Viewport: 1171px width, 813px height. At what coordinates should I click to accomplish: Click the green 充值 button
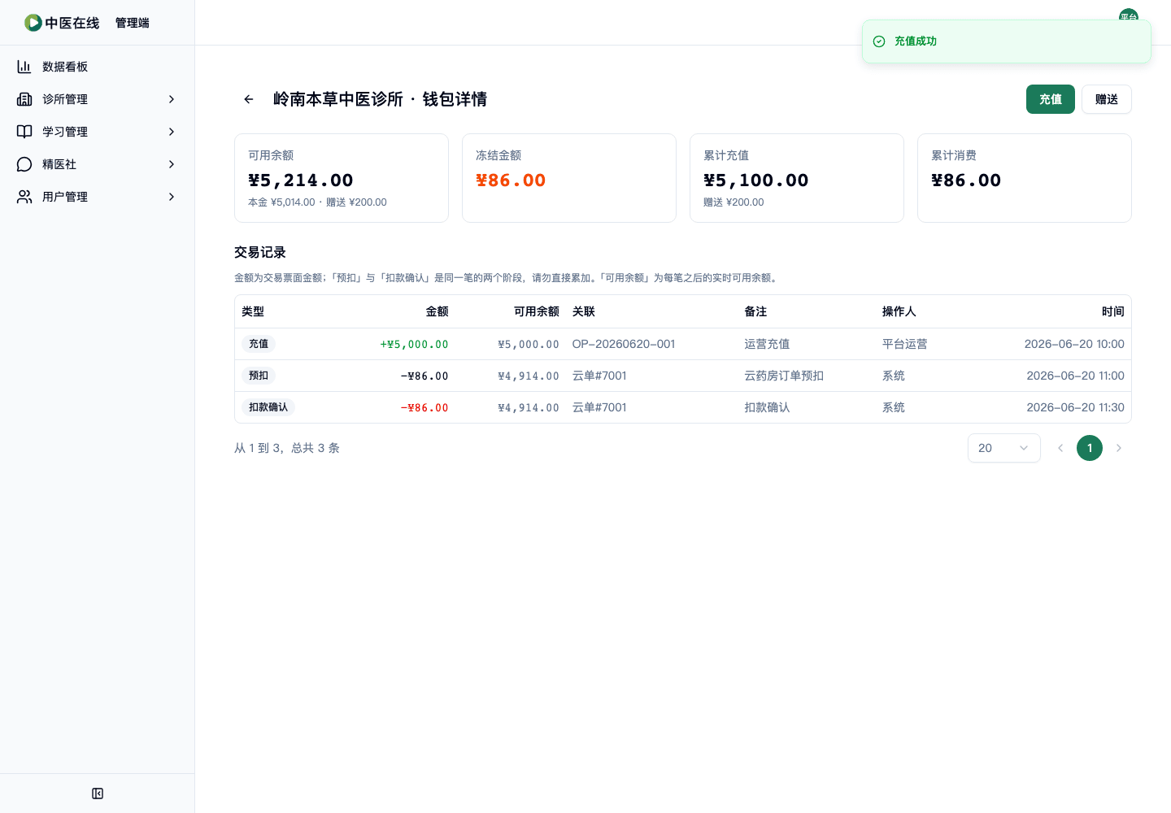pyautogui.click(x=1051, y=99)
